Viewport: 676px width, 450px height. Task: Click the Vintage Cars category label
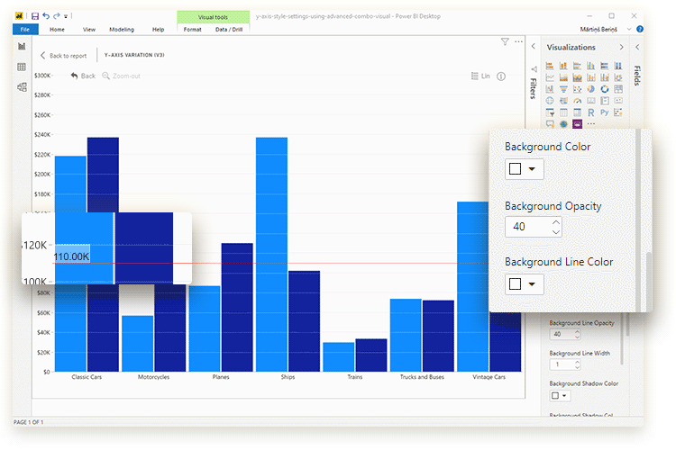489,377
